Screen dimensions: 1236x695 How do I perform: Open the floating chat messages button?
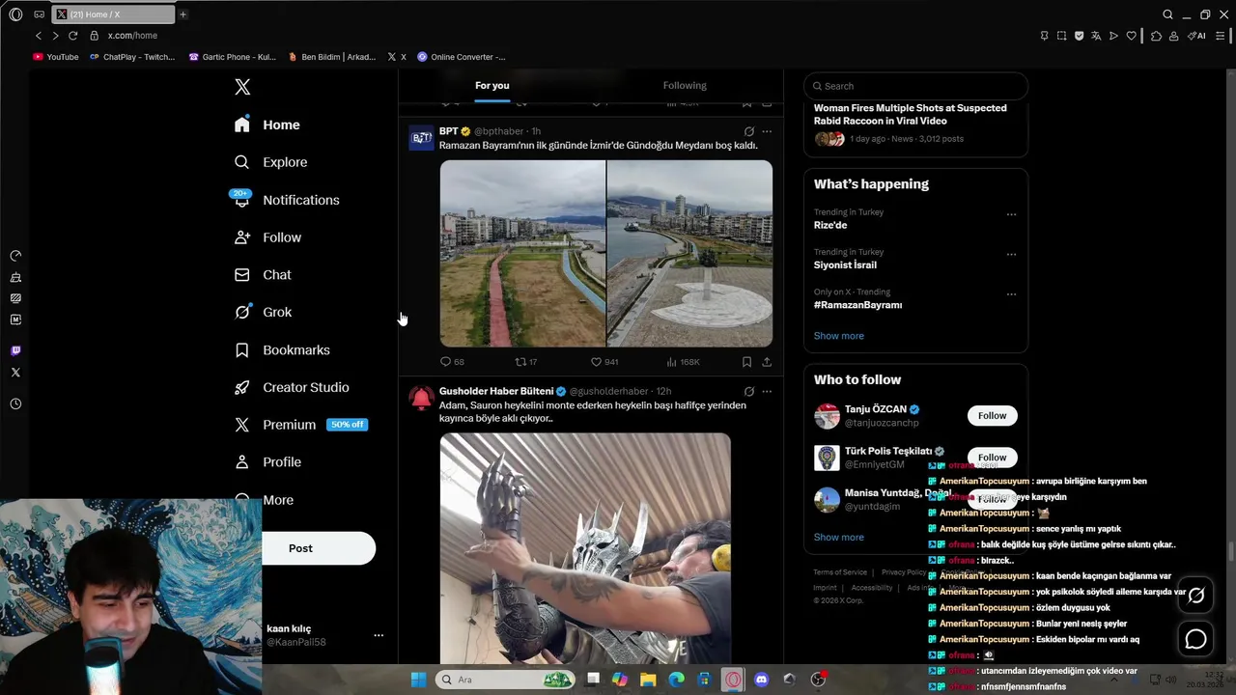tap(1195, 639)
